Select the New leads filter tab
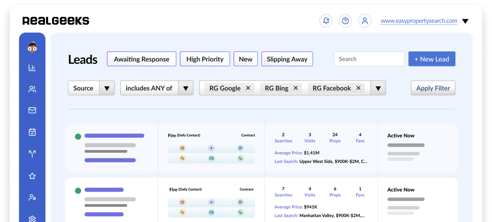 246,59
